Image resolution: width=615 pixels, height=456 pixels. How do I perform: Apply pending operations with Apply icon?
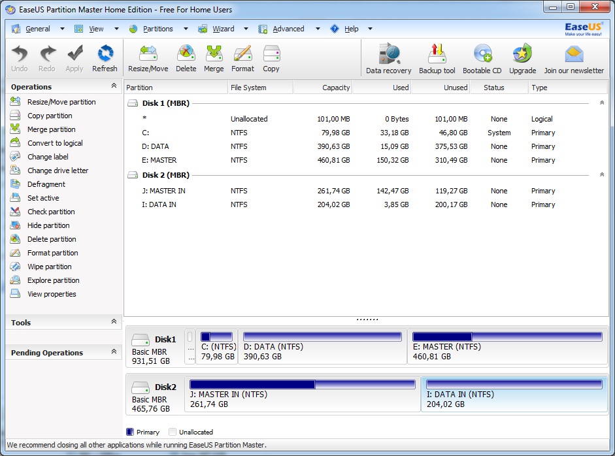(x=75, y=54)
